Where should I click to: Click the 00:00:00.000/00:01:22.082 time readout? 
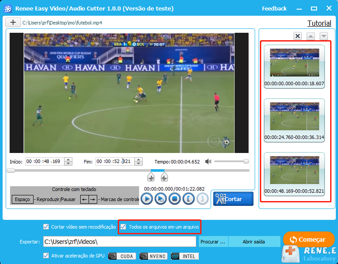point(174,189)
